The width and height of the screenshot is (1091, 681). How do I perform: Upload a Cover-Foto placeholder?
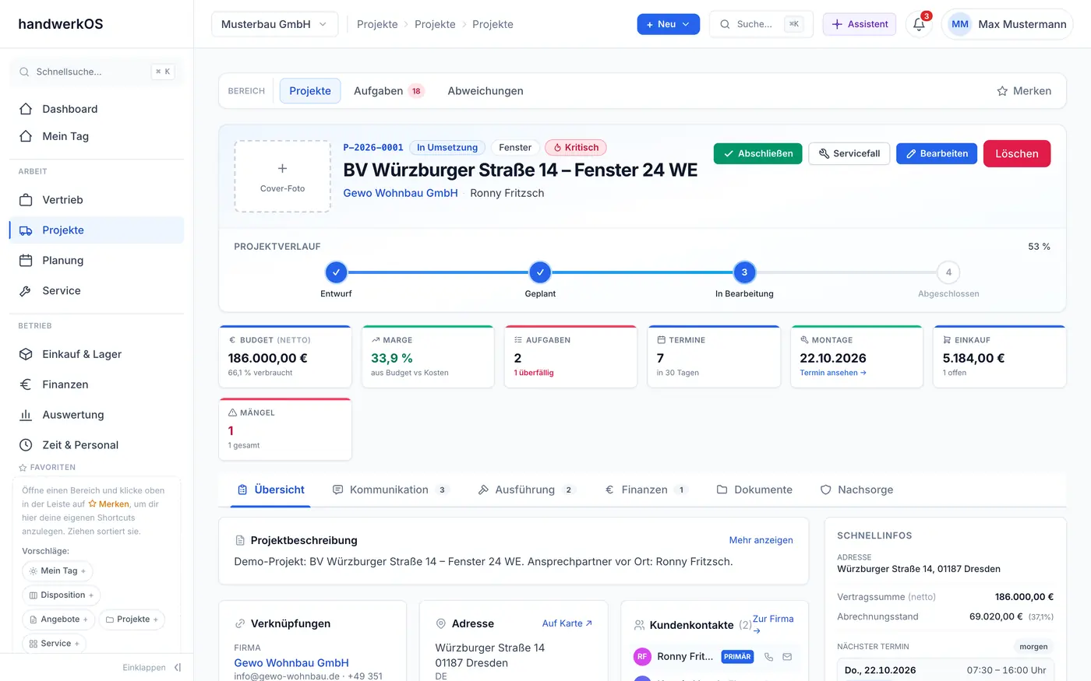[282, 177]
